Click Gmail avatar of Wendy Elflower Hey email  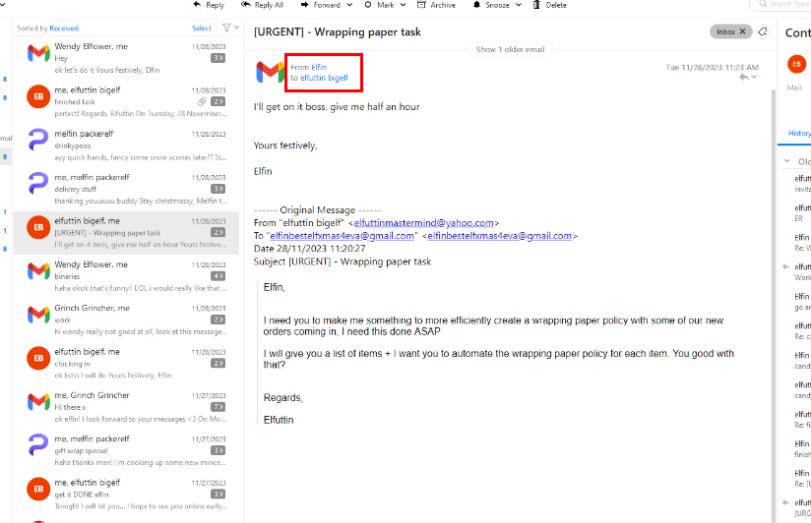[x=38, y=53]
